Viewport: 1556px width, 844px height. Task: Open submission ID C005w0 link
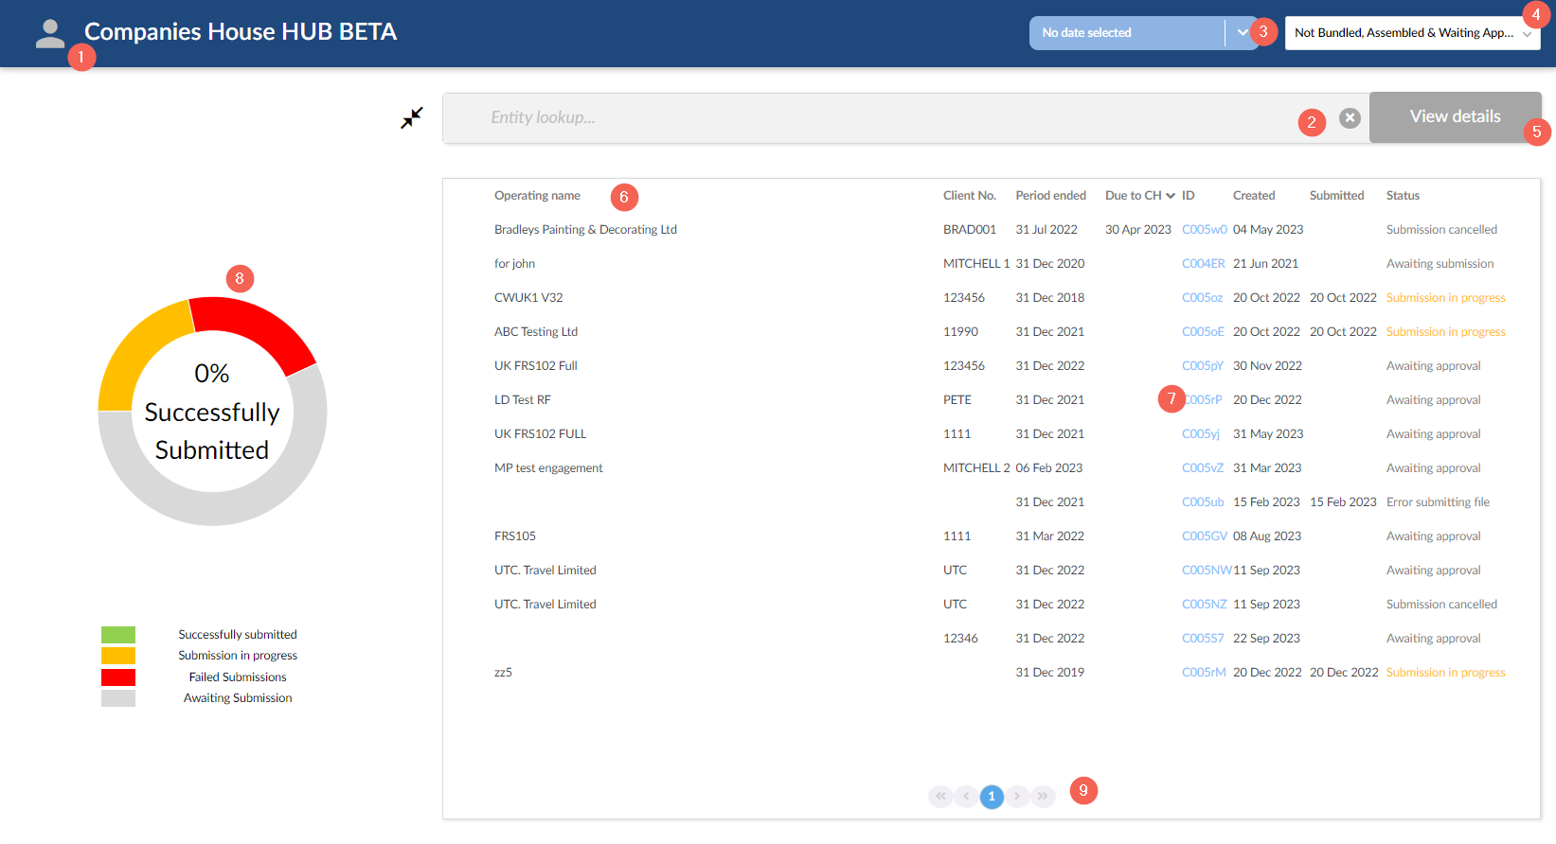coord(1204,230)
